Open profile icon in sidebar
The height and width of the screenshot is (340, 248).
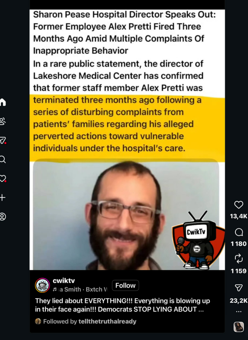(x=2, y=217)
